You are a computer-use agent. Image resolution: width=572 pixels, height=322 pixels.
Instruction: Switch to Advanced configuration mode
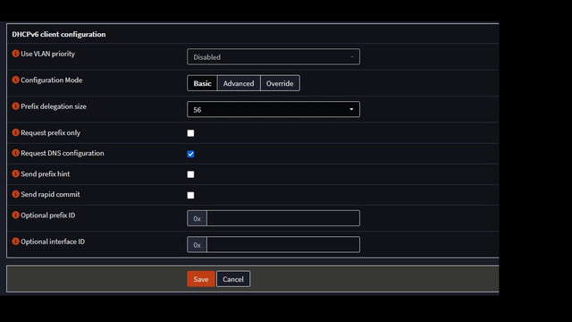(239, 83)
